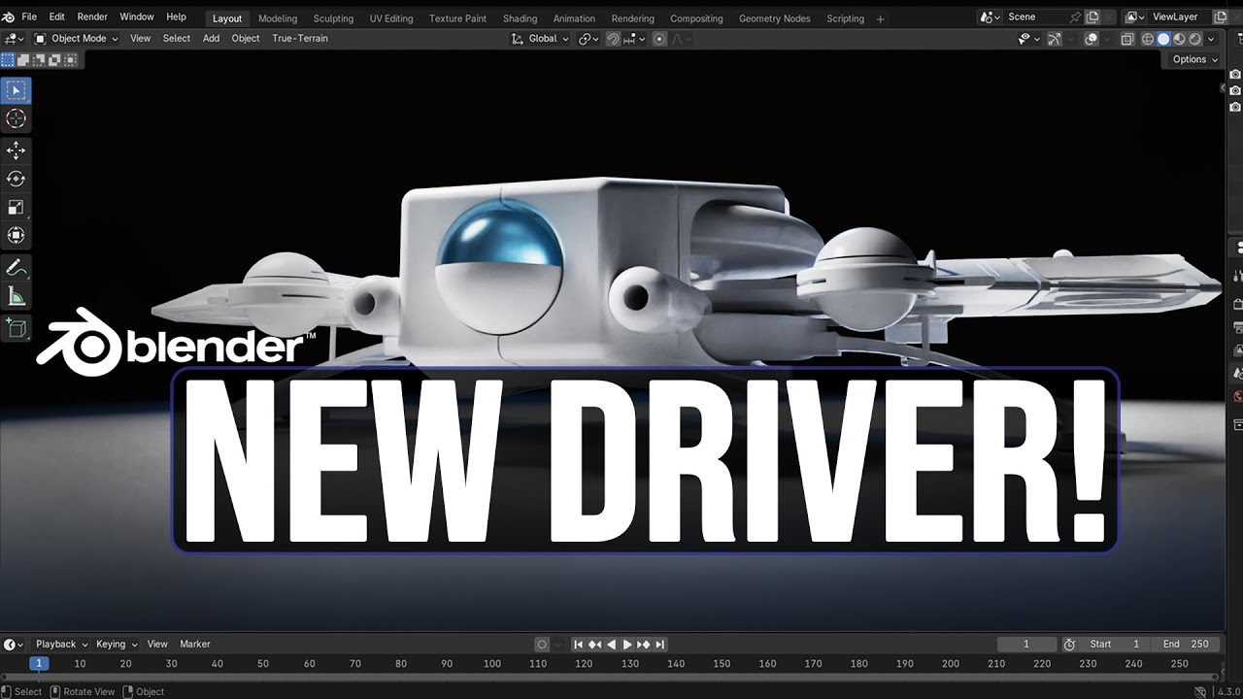Toggle auto keying record button
This screenshot has width=1243, height=699.
pyautogui.click(x=543, y=644)
